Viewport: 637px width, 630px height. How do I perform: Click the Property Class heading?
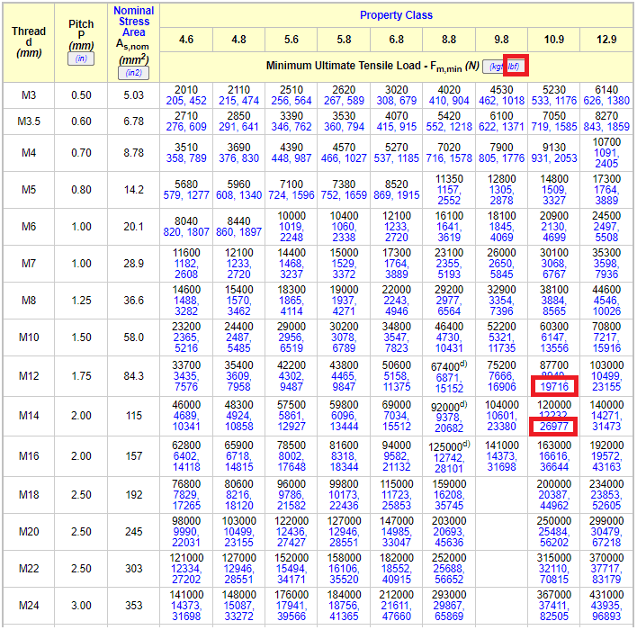(396, 15)
